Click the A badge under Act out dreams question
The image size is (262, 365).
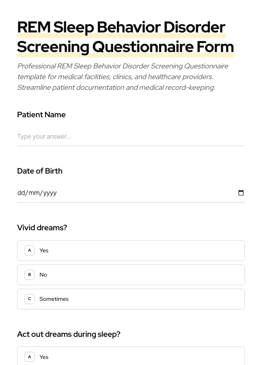[30, 357]
